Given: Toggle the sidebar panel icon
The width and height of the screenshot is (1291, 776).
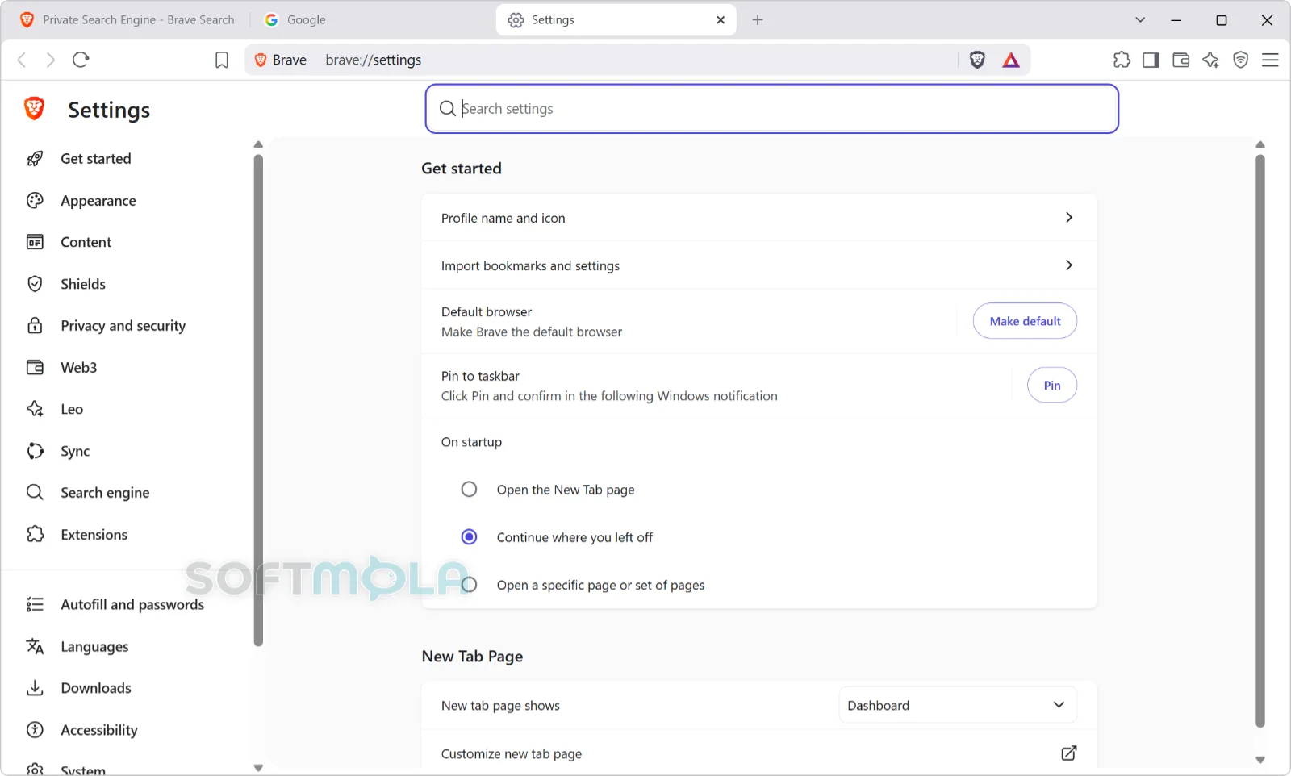Looking at the screenshot, I should [1151, 60].
